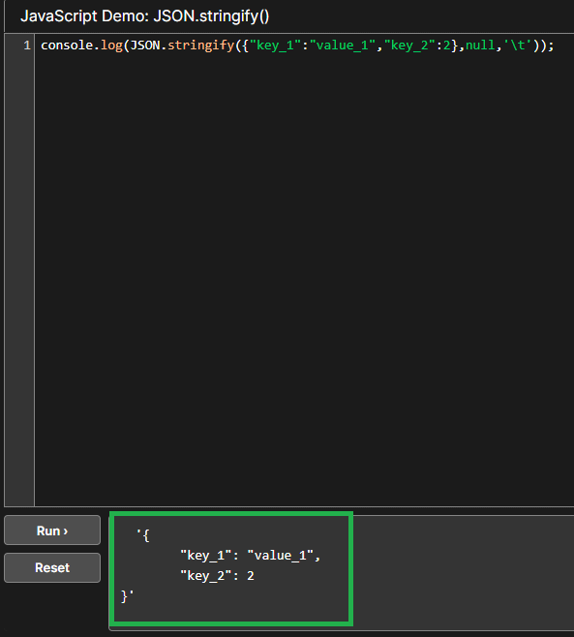Screen dimensions: 574x637
Task: Click the word stringify in the code
Action: (201, 45)
